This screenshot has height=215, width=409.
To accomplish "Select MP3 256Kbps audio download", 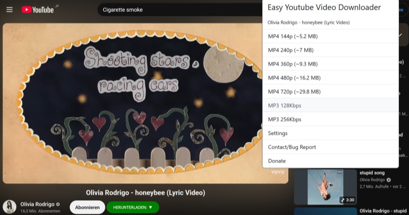I will tap(330, 119).
